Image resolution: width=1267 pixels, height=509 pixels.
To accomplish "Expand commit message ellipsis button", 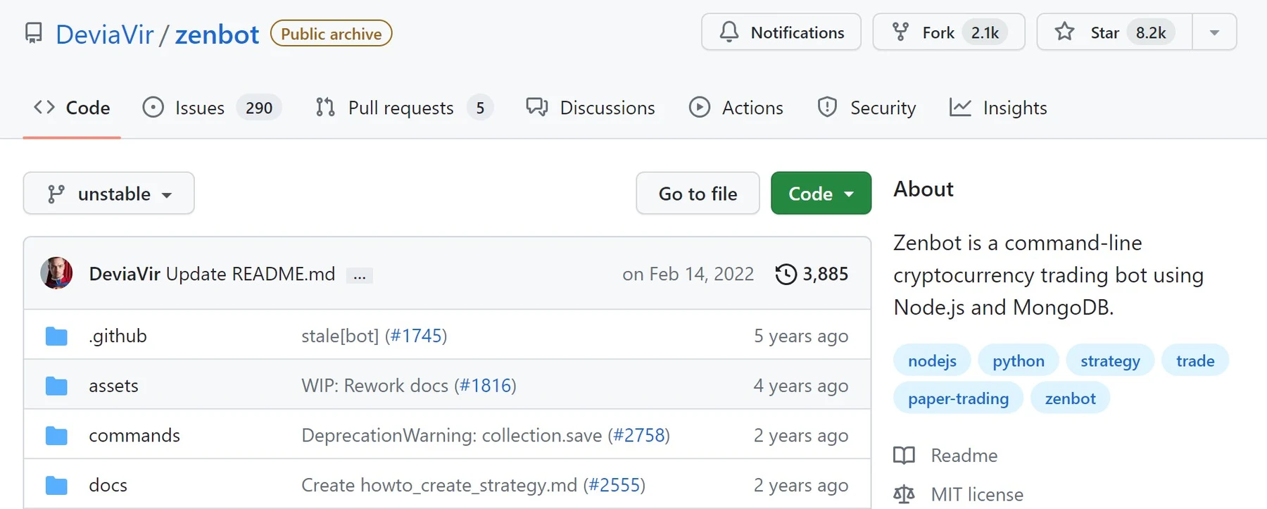I will [360, 275].
